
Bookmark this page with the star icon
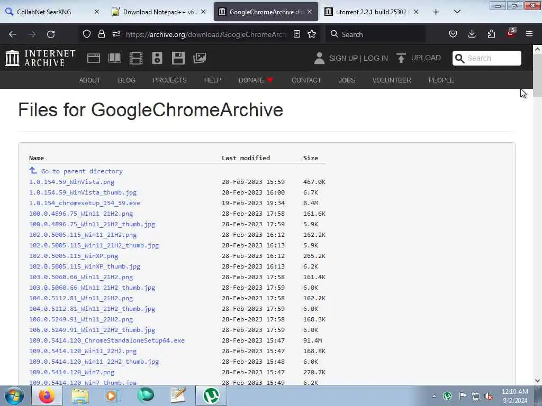click(x=312, y=34)
